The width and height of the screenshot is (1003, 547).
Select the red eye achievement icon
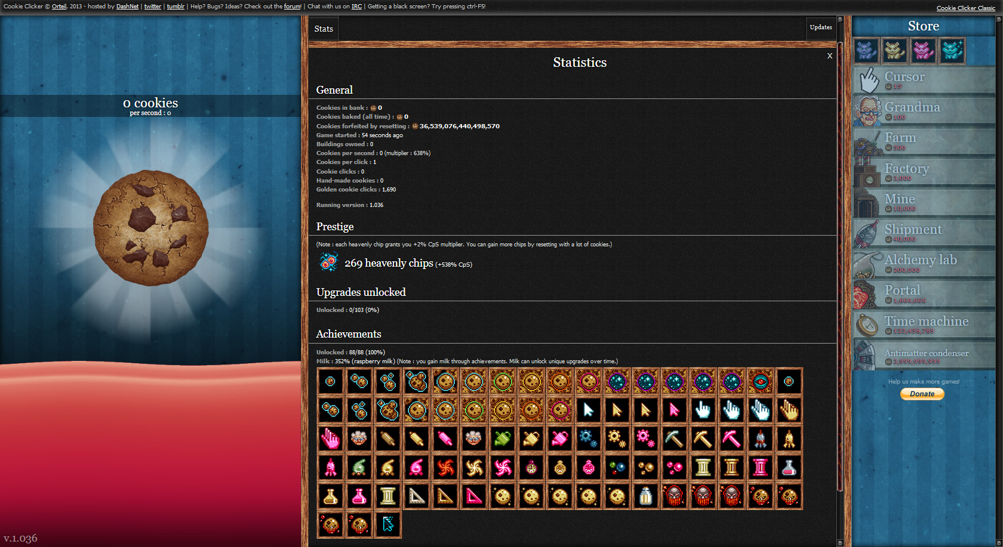761,381
